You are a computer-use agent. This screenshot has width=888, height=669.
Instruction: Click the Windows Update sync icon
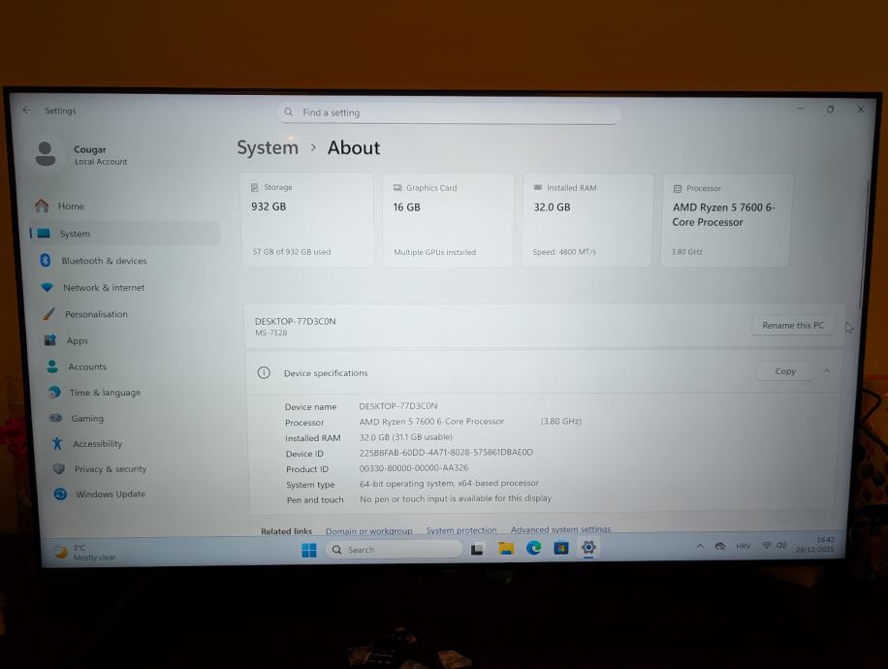coord(61,494)
